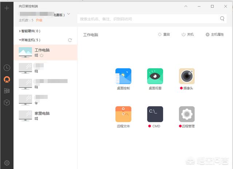The height and width of the screenshot is (169, 233).
Task: Expand the 智能硬件(0) group
Action: click(x=30, y=31)
